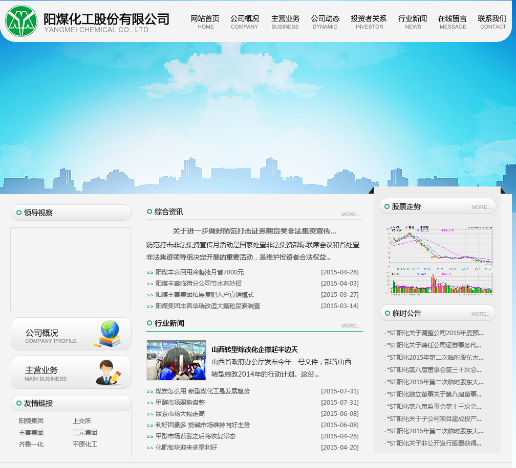
Task: Open notice *ST阳化关于非公开发行股票获得...
Action: (x=434, y=443)
